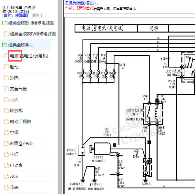The height and width of the screenshot is (194, 195).
Task: Open the ABS diagram entry
Action: click(x=14, y=176)
